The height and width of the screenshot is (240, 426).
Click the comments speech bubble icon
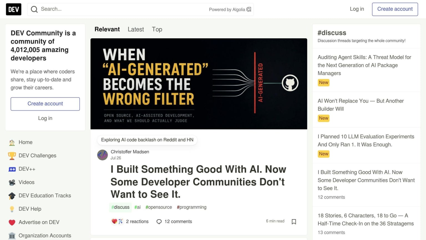[x=159, y=222]
